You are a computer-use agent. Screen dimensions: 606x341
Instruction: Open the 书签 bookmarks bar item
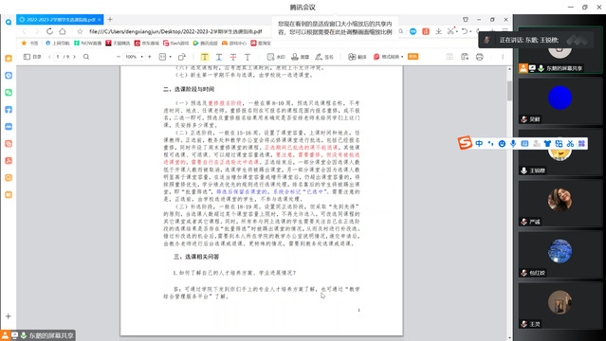pyautogui.click(x=30, y=44)
